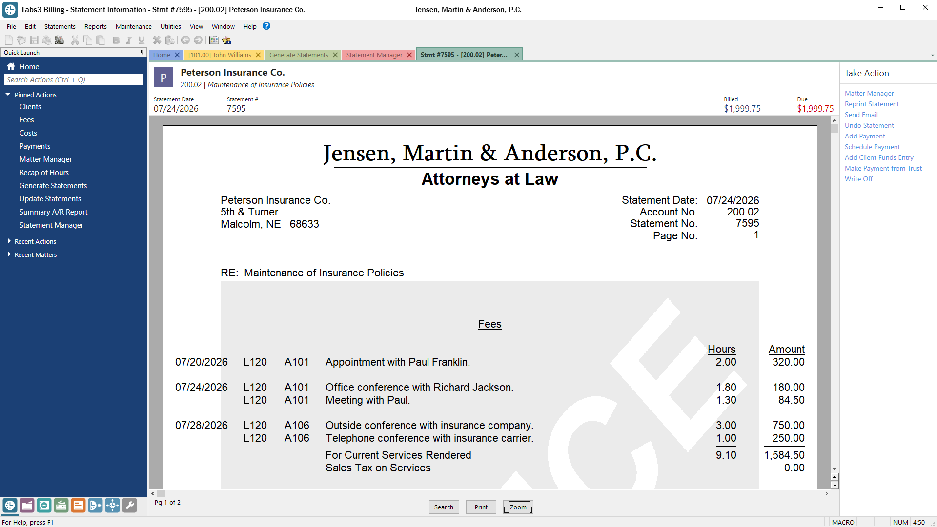Switch to the Statement Manager tab
Image resolution: width=937 pixels, height=527 pixels.
[x=374, y=55]
